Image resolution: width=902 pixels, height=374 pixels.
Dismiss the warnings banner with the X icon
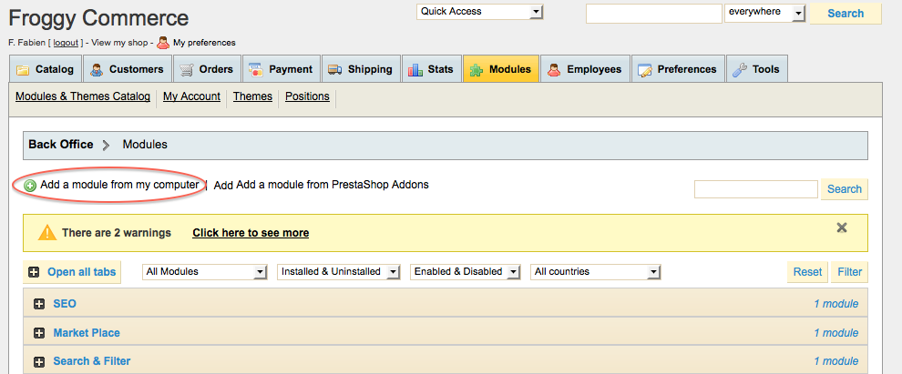(842, 228)
